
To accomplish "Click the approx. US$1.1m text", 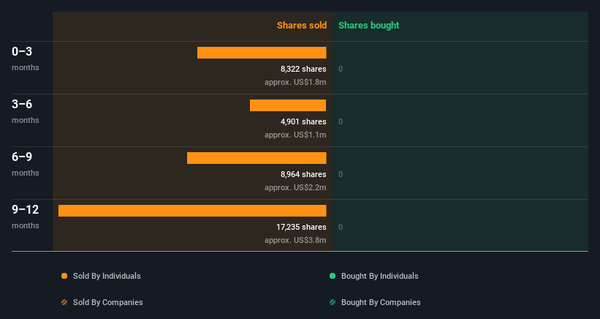I will 295,135.
